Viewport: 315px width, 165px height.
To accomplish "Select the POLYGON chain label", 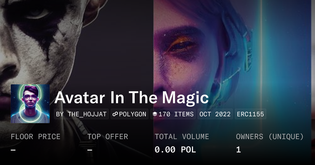I will (133, 114).
